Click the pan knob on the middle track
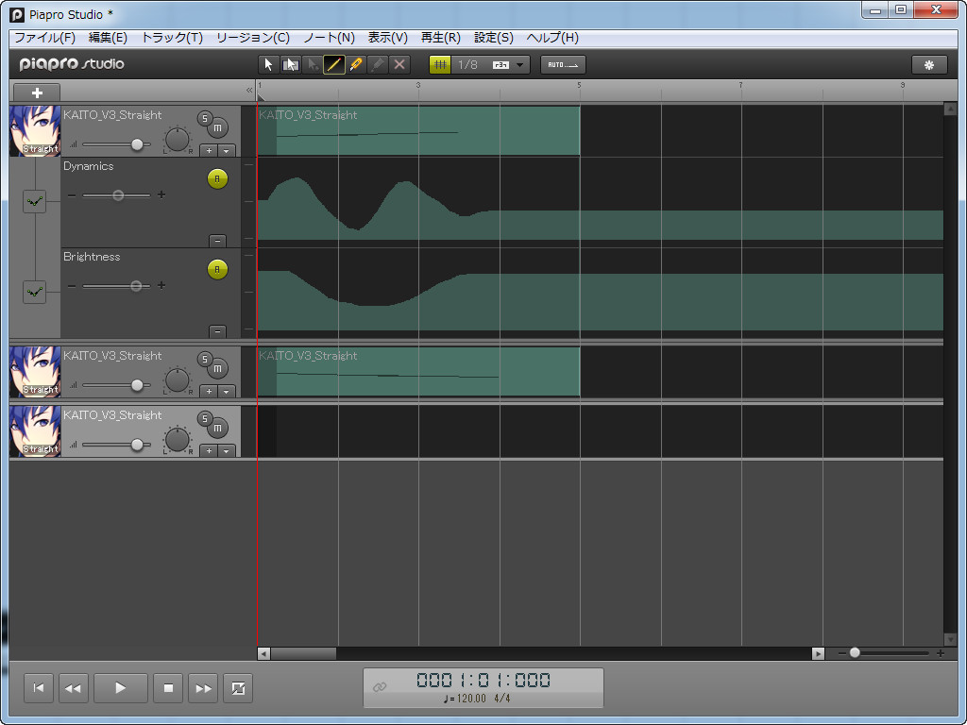 pyautogui.click(x=178, y=380)
